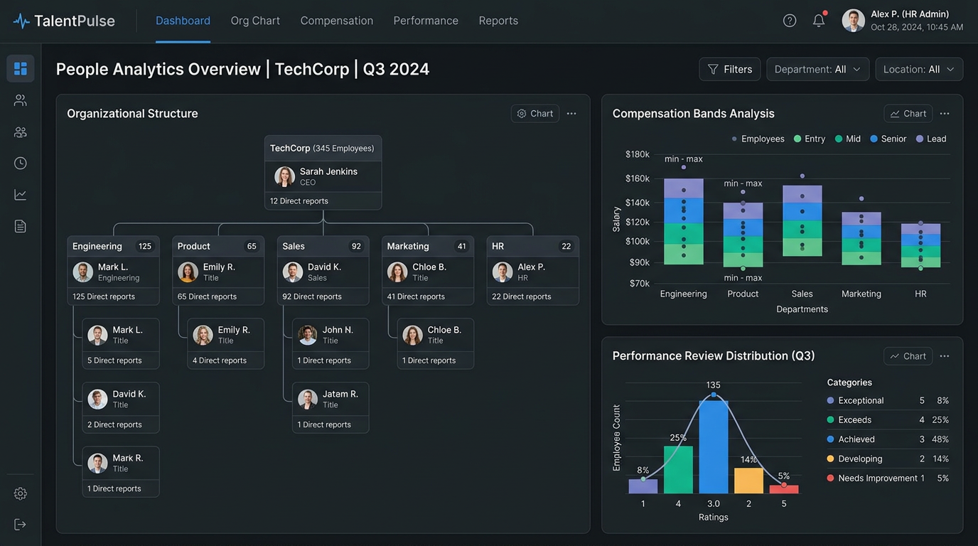Open the line chart analytics sidebar icon
978x546 pixels.
click(x=21, y=195)
